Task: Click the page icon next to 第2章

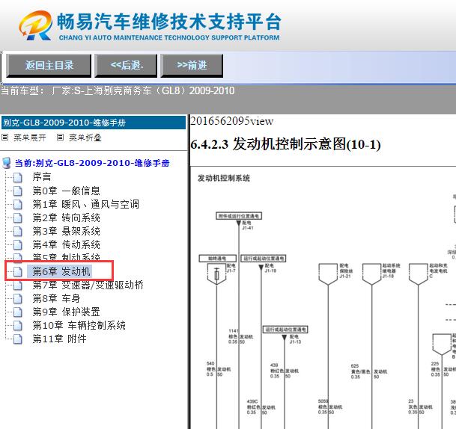Action: pyautogui.click(x=18, y=218)
